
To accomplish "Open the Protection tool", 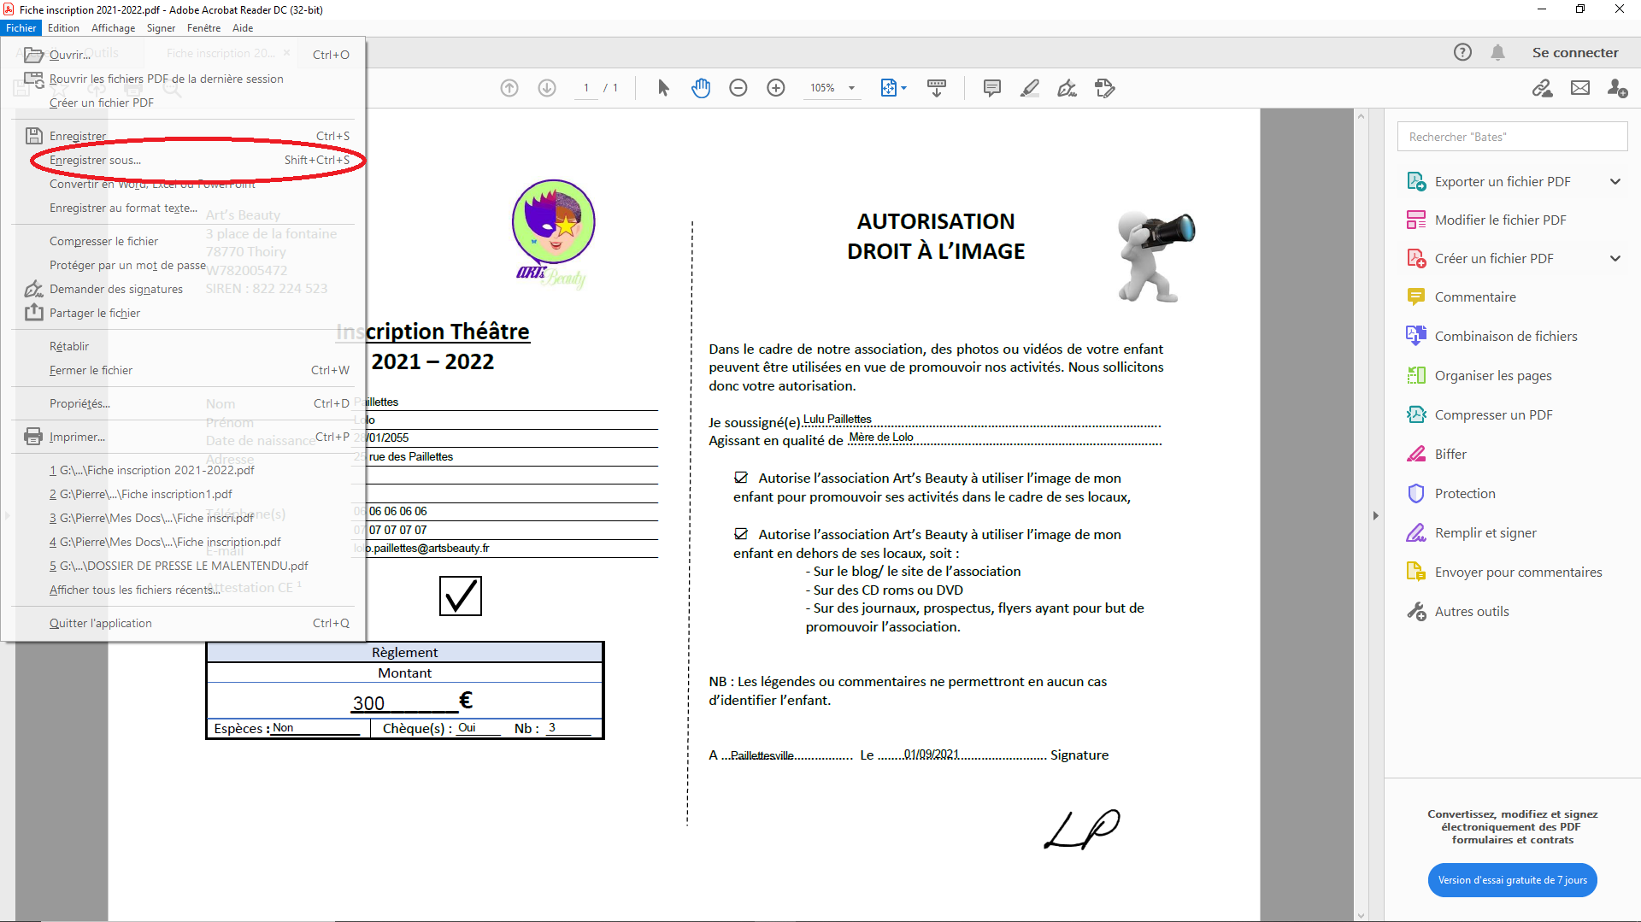I will (1464, 494).
